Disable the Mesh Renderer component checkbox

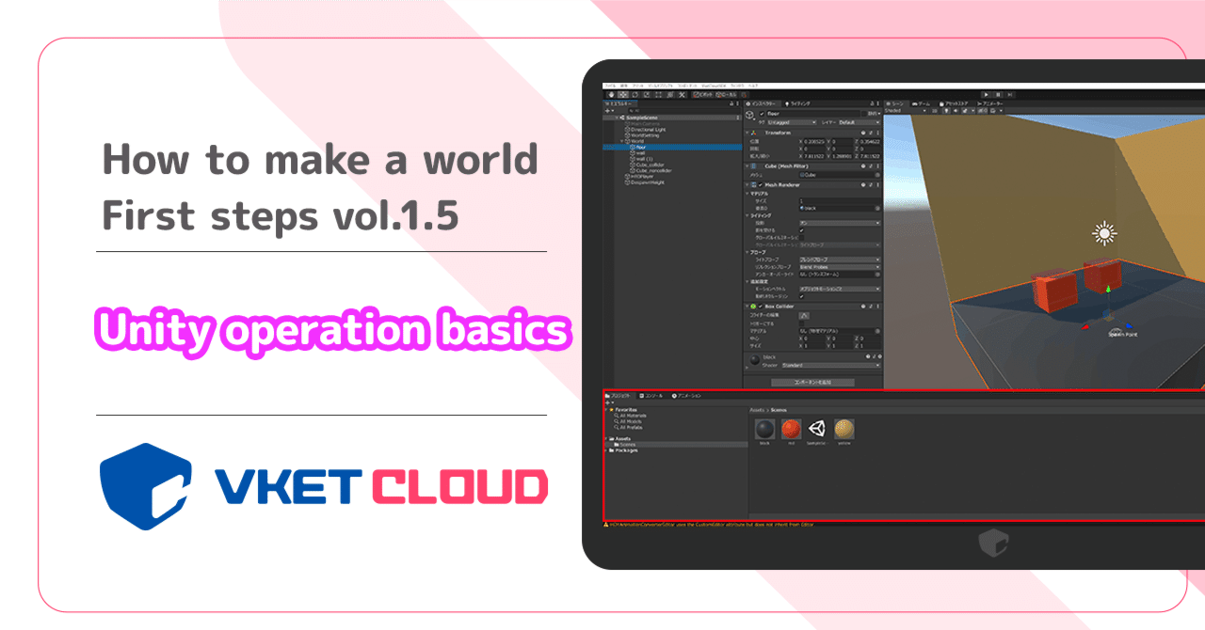coord(760,183)
